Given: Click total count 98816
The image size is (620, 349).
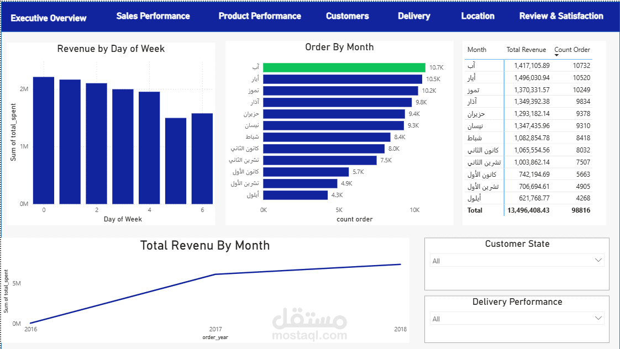Looking at the screenshot, I should point(581,210).
